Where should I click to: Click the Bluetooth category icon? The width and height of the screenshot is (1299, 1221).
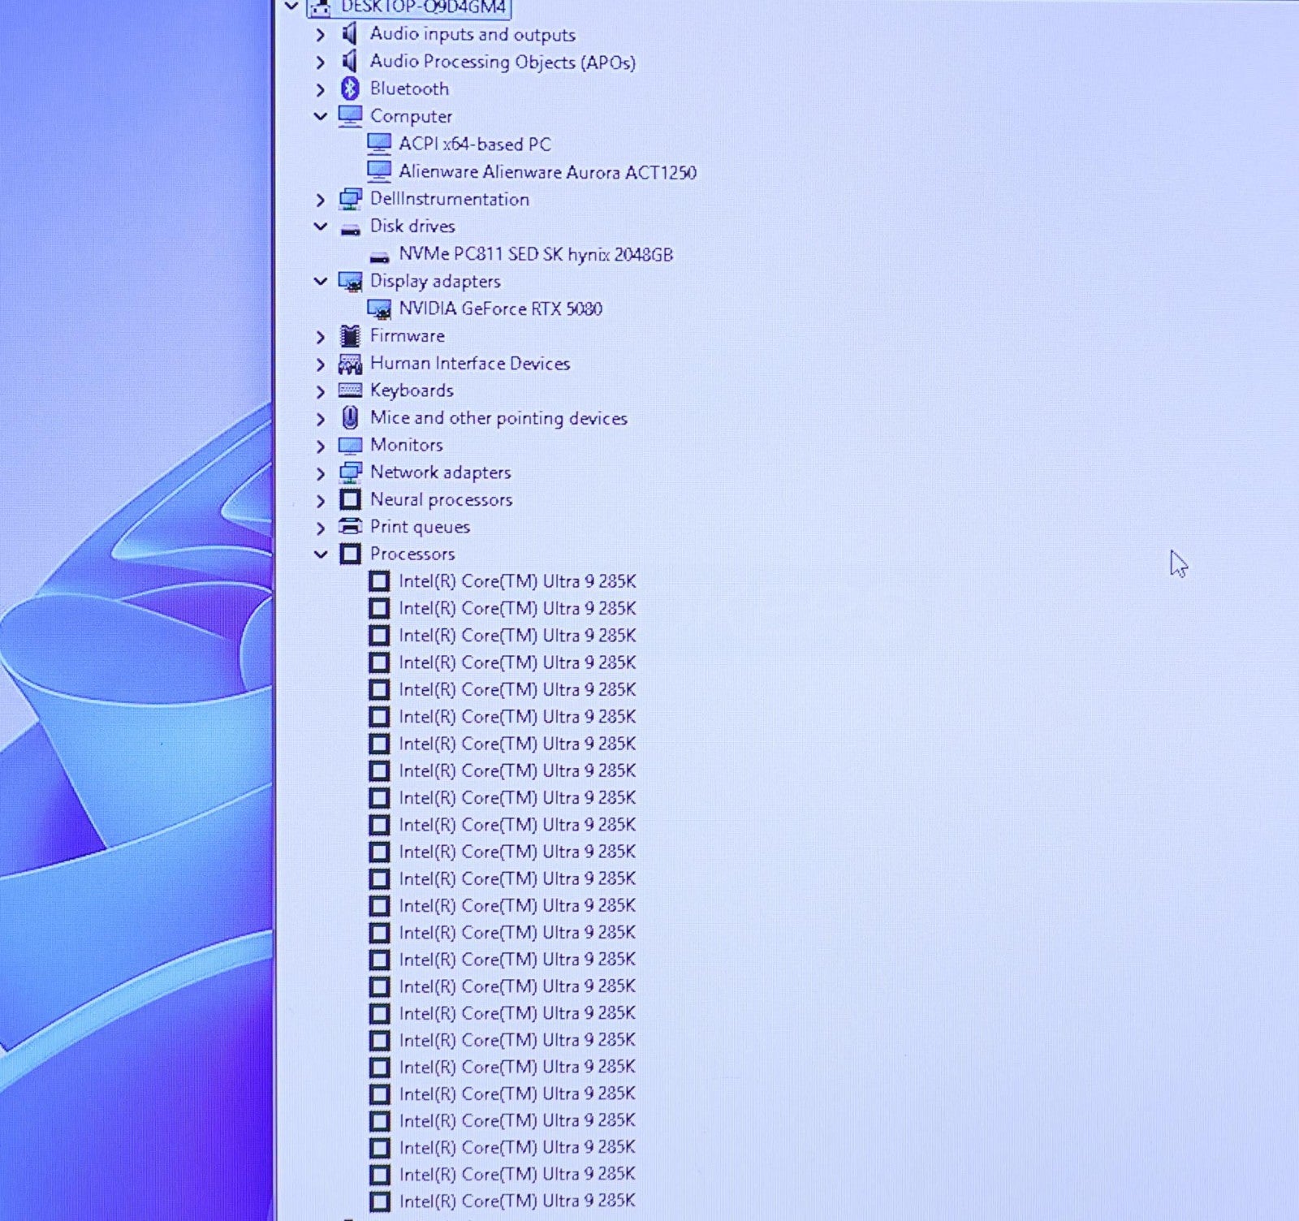pyautogui.click(x=350, y=88)
